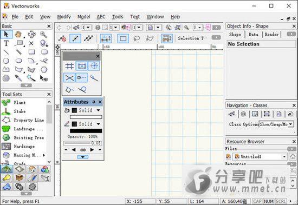Select the Eyedropper tool

(x=18, y=78)
